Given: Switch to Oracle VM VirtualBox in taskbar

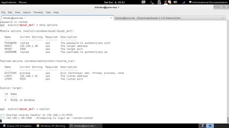Looking at the screenshot, I should [18, 126].
